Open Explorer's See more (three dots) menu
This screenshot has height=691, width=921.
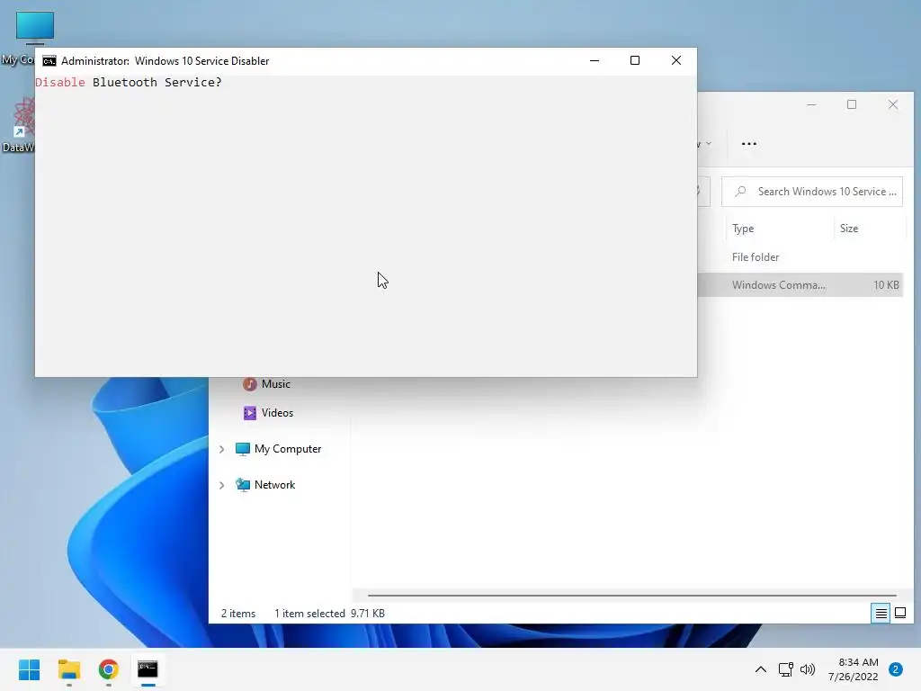749,143
